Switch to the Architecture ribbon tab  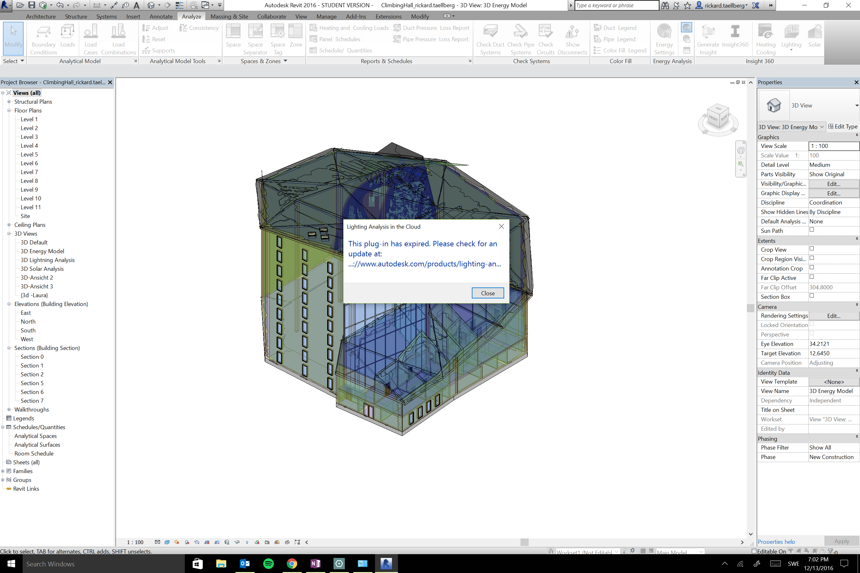(x=41, y=16)
